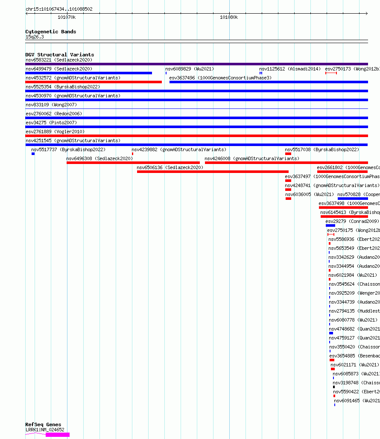Click the esv2760062 (Redon2006) label
This screenshot has width=380, height=439.
[54, 114]
